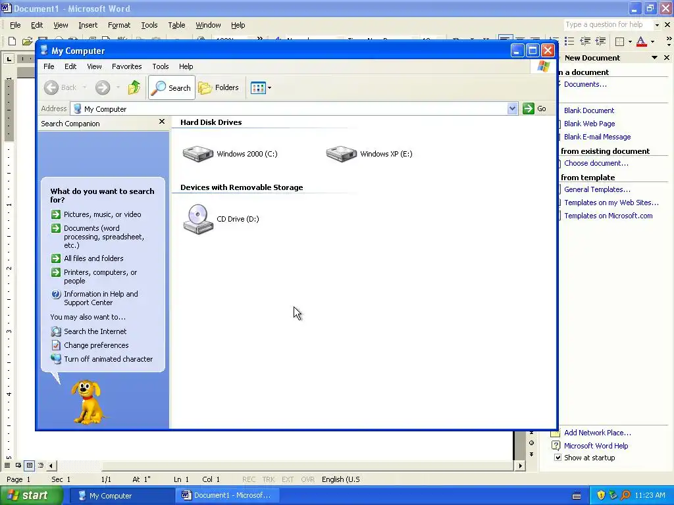This screenshot has height=505, width=674.
Task: Switch to Outline view icon
Action: [41, 466]
